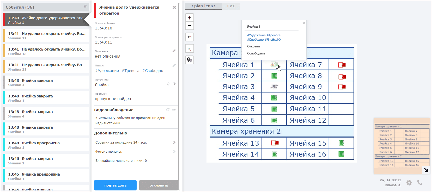
Task: Click the phone call icon
Action: coord(420,182)
